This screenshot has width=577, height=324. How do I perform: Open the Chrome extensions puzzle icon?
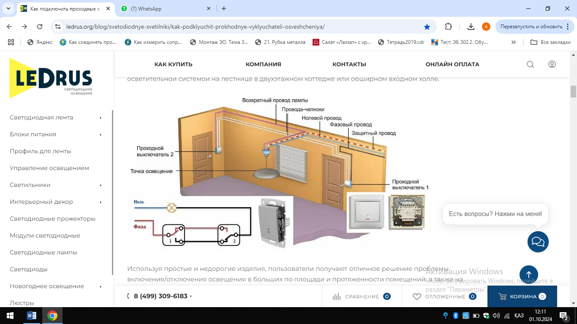point(449,27)
